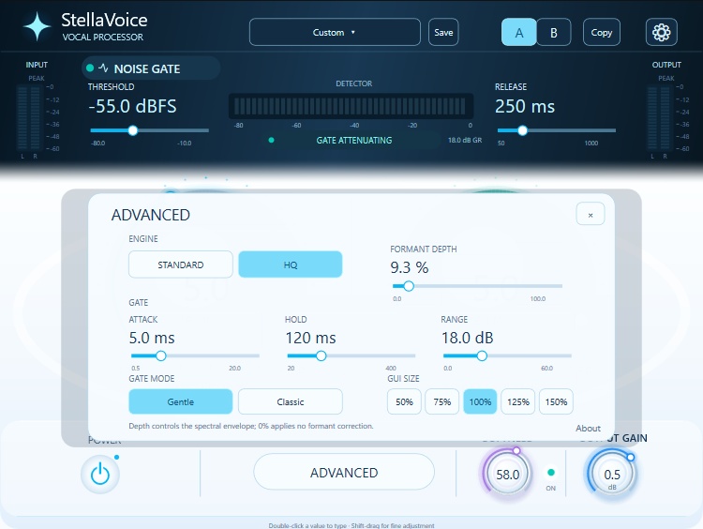This screenshot has width=703, height=529.
Task: Click the 5.0 ms attack value
Action: pyautogui.click(x=152, y=338)
